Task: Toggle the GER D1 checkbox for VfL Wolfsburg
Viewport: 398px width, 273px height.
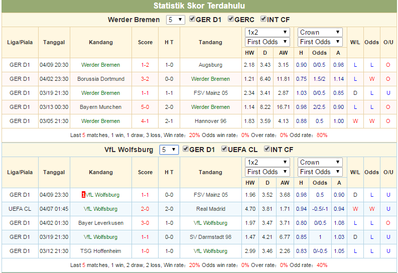Action: tap(186, 149)
